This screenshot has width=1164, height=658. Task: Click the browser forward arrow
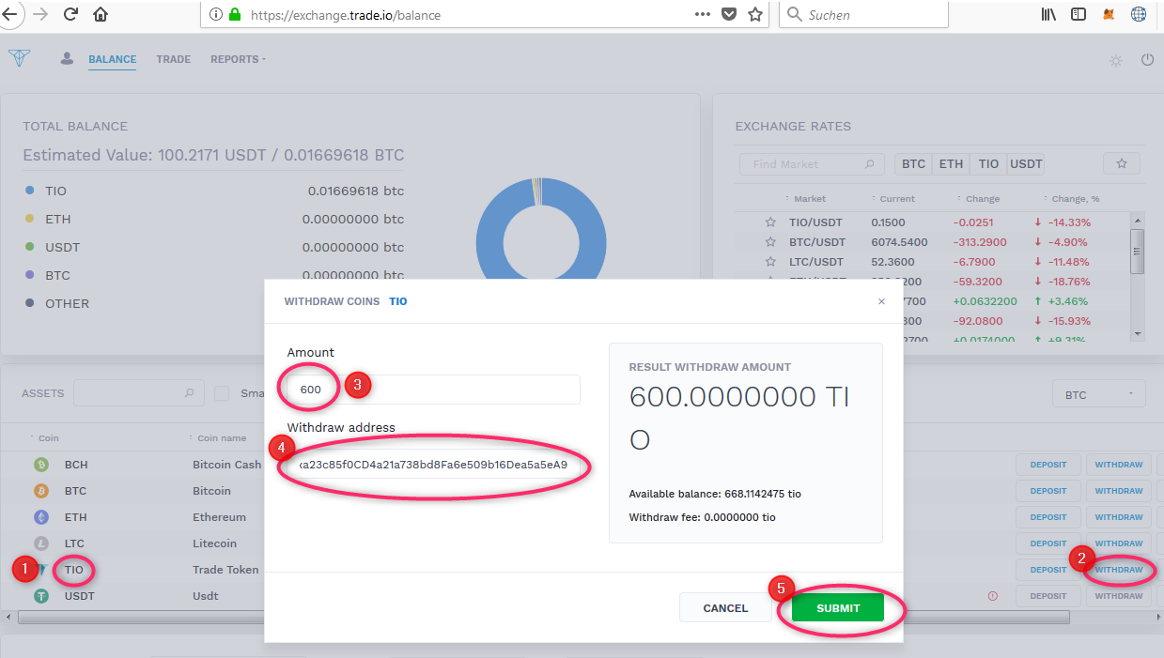click(39, 15)
